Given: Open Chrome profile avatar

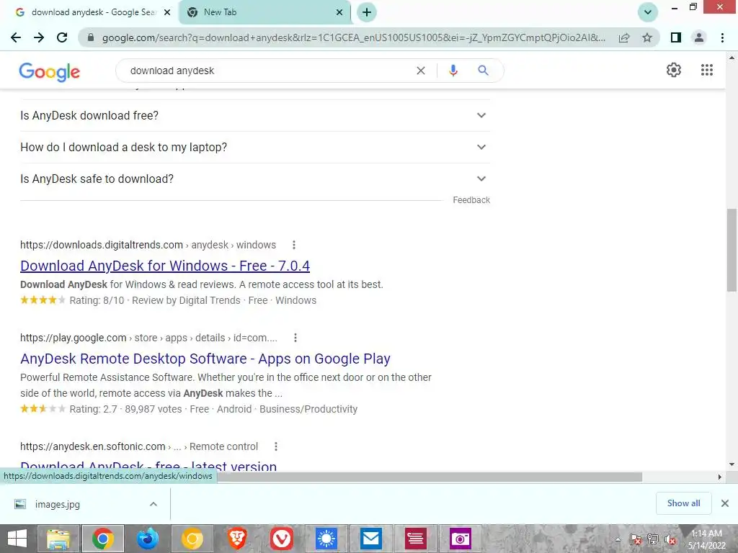Looking at the screenshot, I should tap(699, 37).
